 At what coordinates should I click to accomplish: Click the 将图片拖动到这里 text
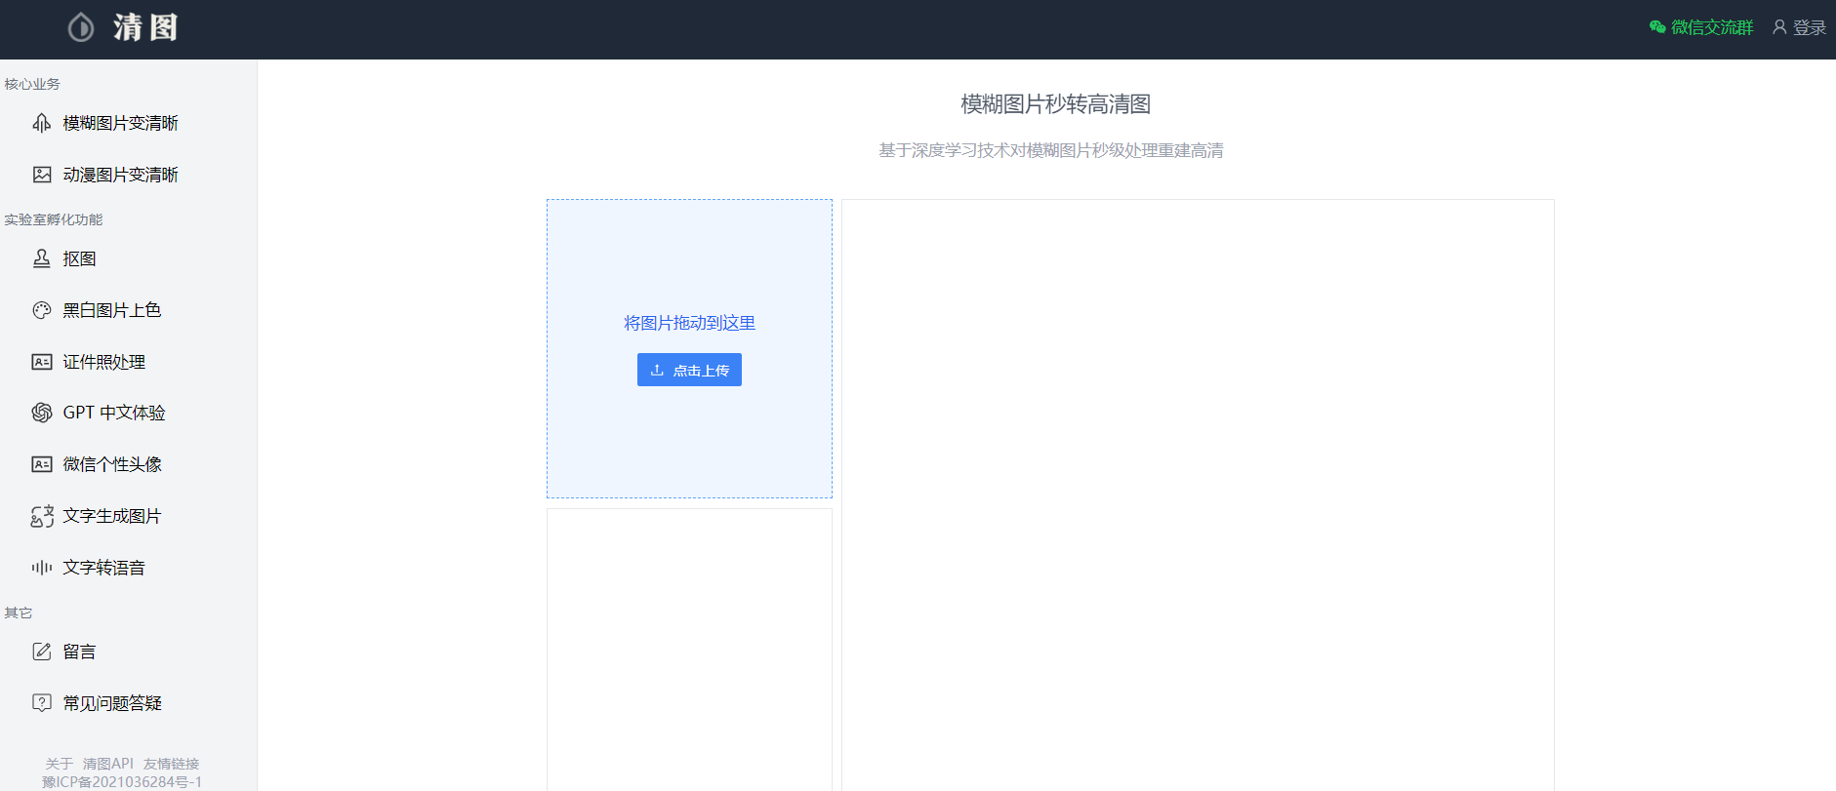click(x=689, y=323)
